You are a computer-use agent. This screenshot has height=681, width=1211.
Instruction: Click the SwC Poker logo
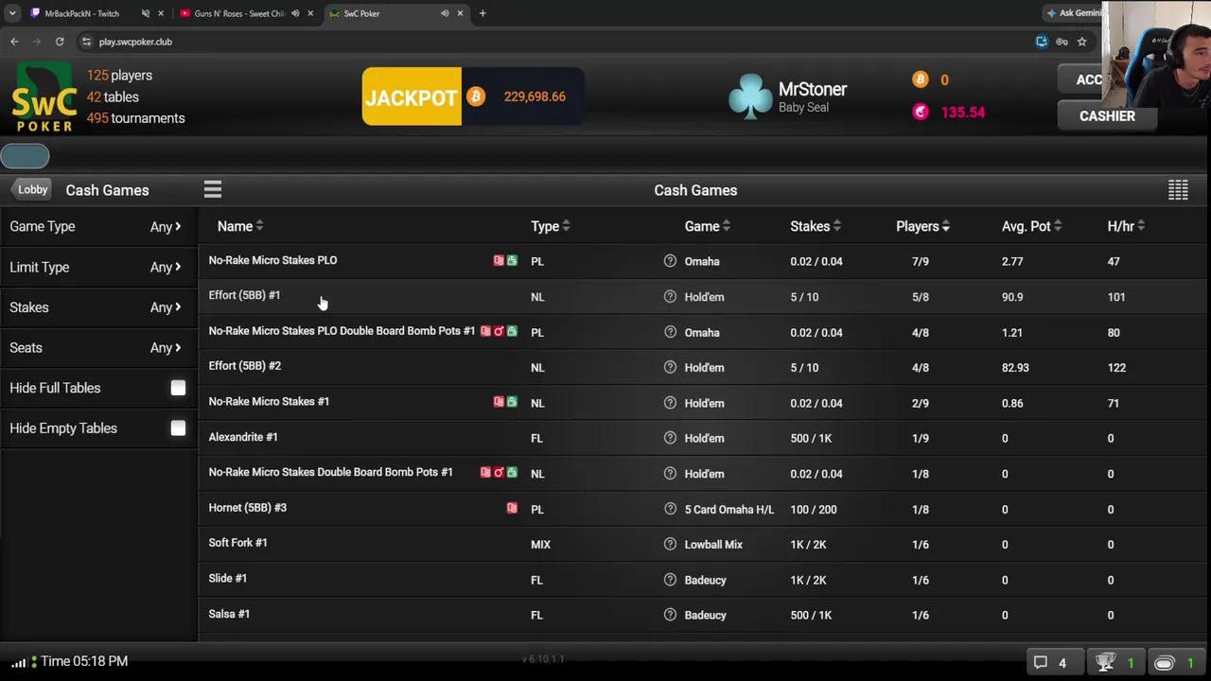[44, 97]
